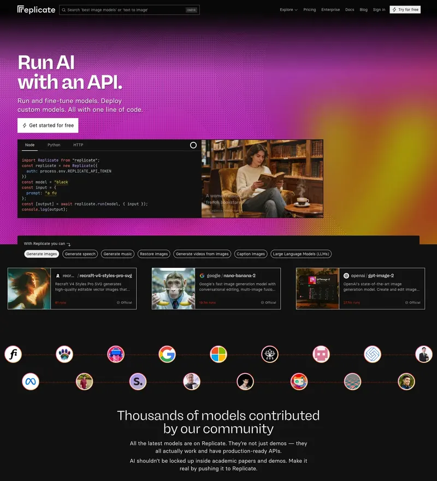Select 'Generate videos from images' filter pill
Screen dimensions: 437x481
202,254
